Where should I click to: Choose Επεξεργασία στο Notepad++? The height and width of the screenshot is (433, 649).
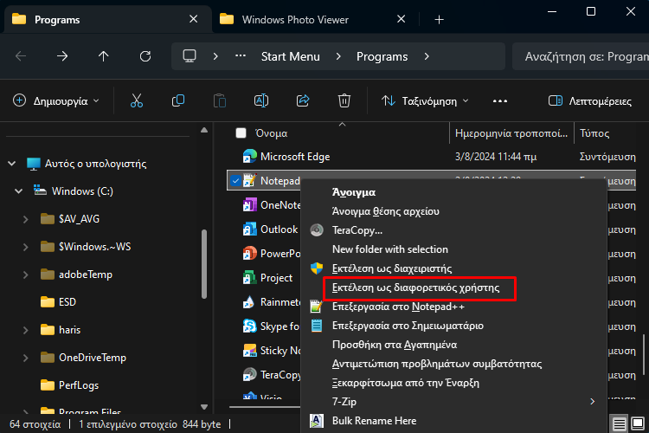453,307
